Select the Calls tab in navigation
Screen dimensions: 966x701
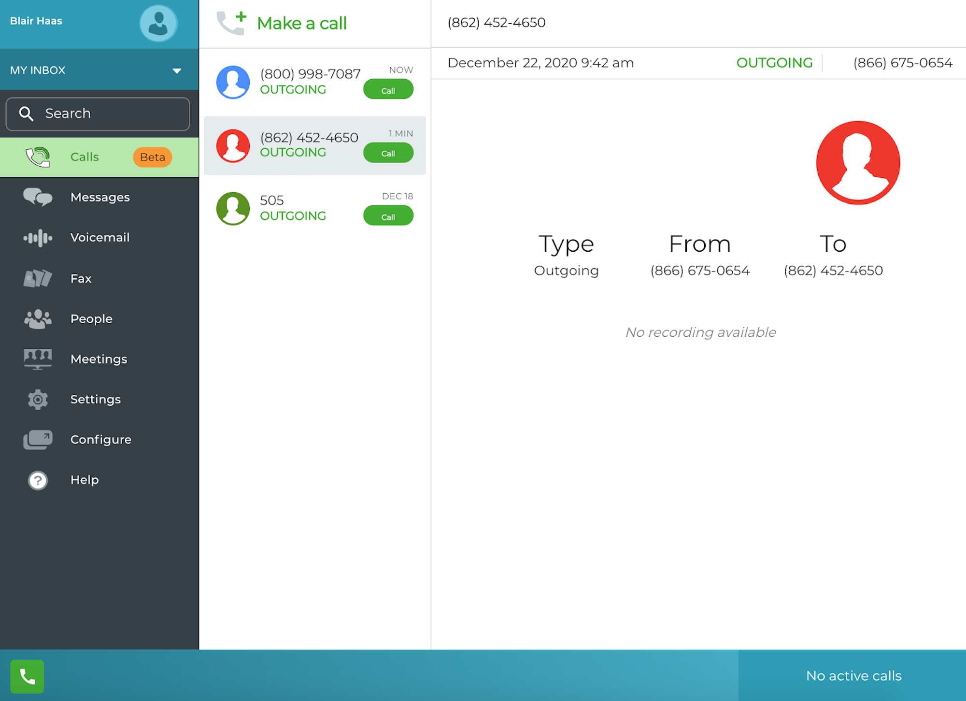tap(85, 157)
